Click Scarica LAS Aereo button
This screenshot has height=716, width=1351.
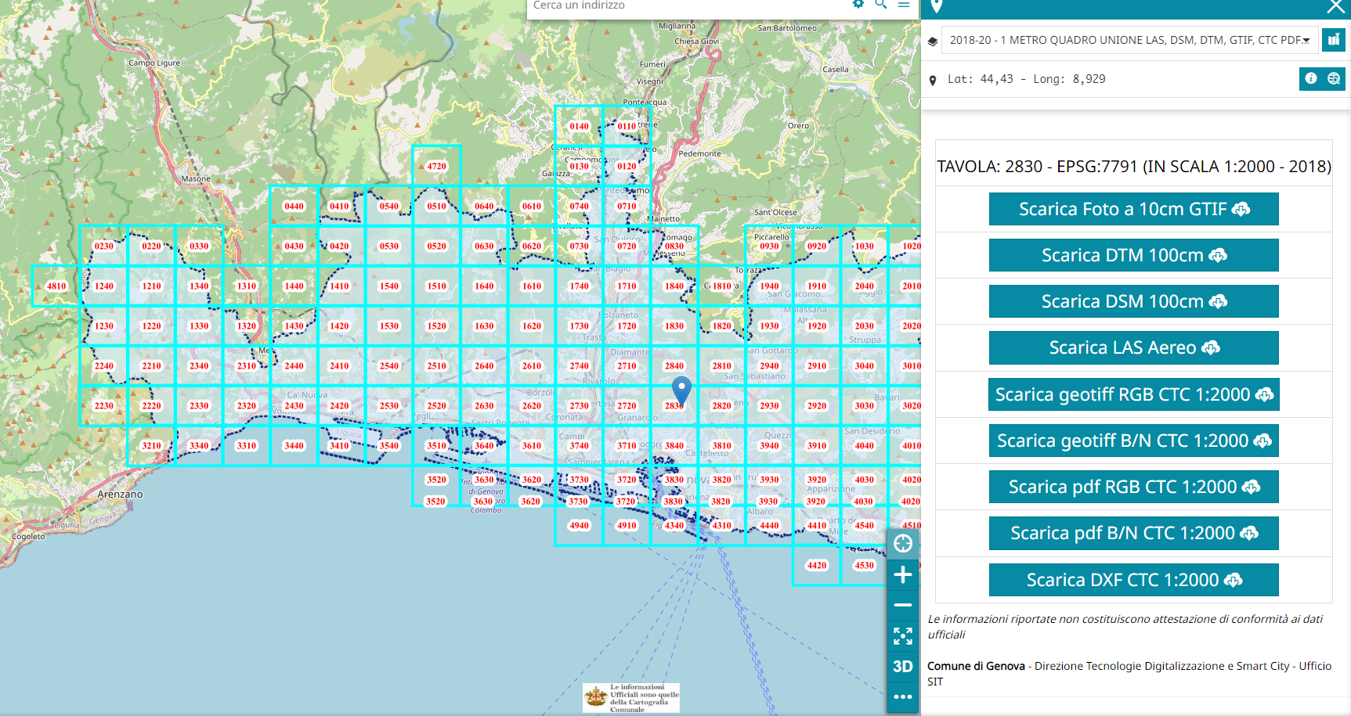point(1133,347)
